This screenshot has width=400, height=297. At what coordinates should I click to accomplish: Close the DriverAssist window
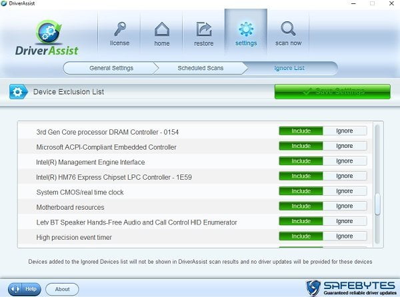tap(391, 3)
